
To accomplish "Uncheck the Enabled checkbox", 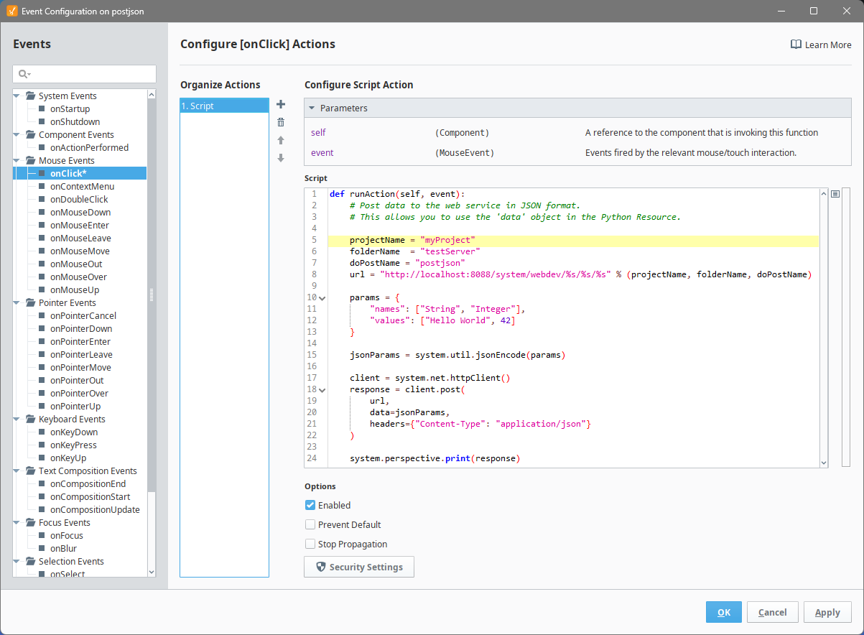I will 310,505.
